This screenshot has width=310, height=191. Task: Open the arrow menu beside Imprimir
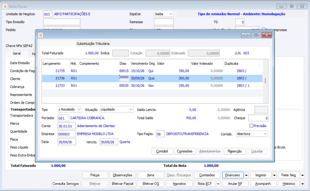point(274,175)
